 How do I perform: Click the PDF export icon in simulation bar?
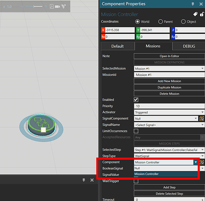tap(52, 6)
